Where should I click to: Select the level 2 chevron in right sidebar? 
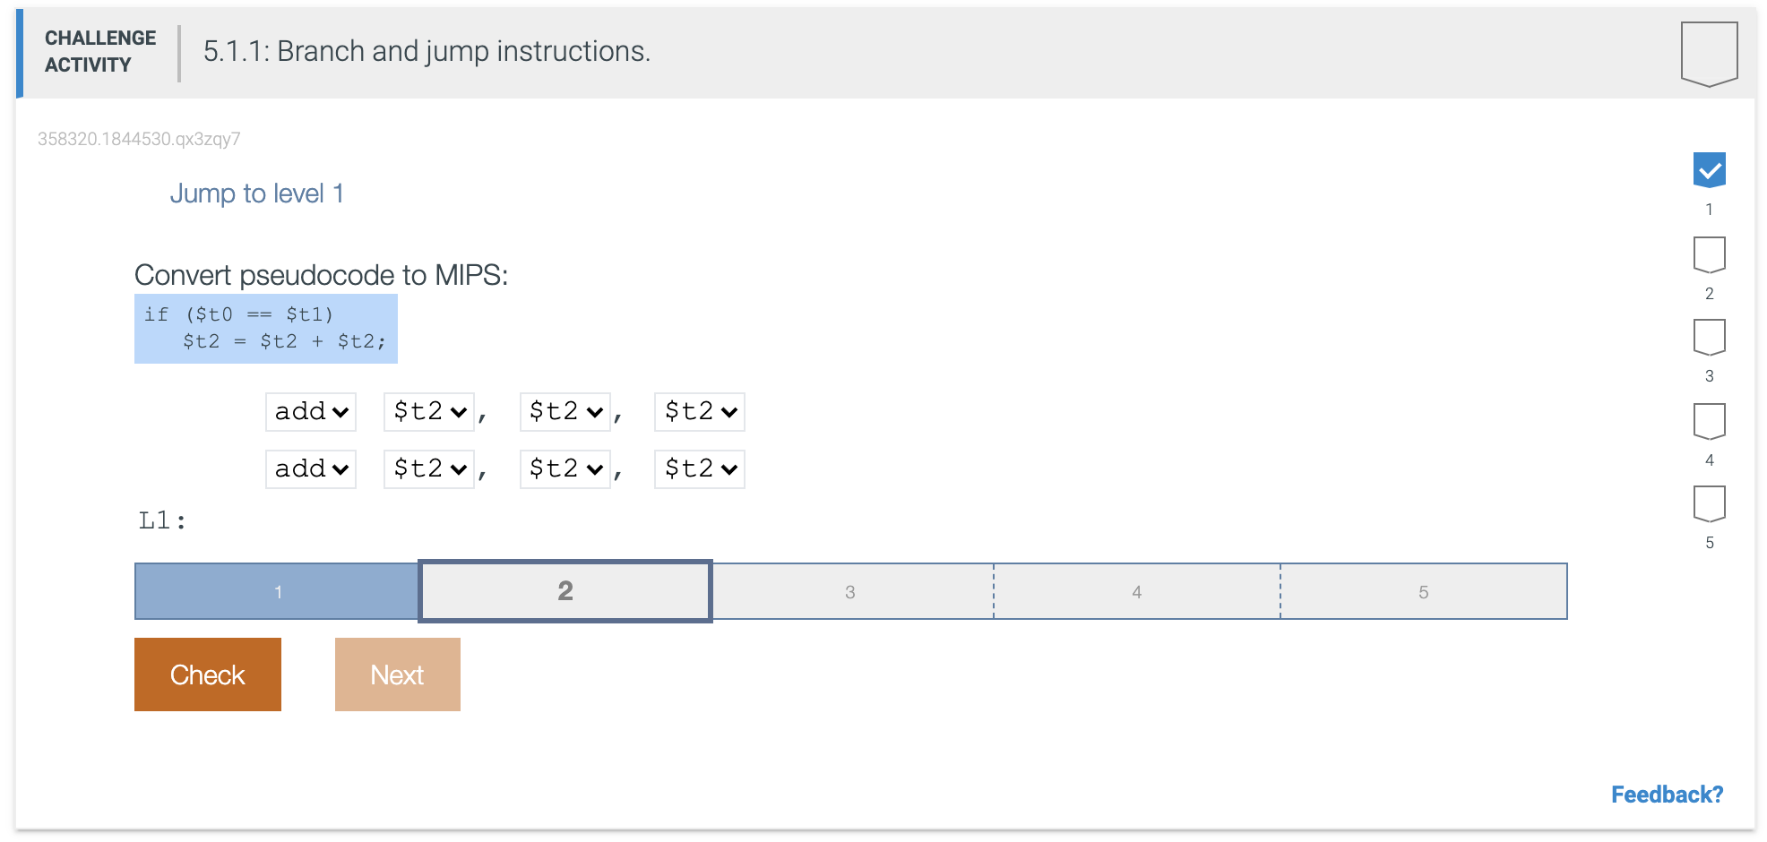[x=1708, y=254]
